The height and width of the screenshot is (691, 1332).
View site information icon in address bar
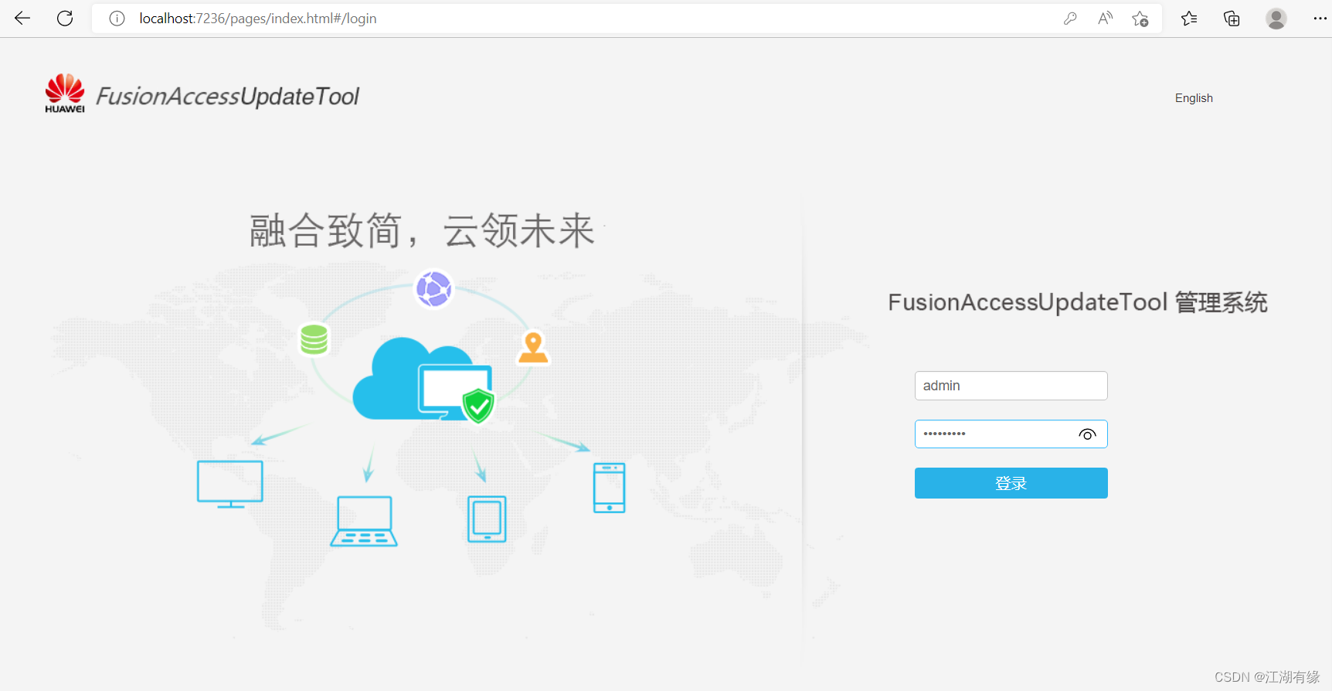[117, 19]
